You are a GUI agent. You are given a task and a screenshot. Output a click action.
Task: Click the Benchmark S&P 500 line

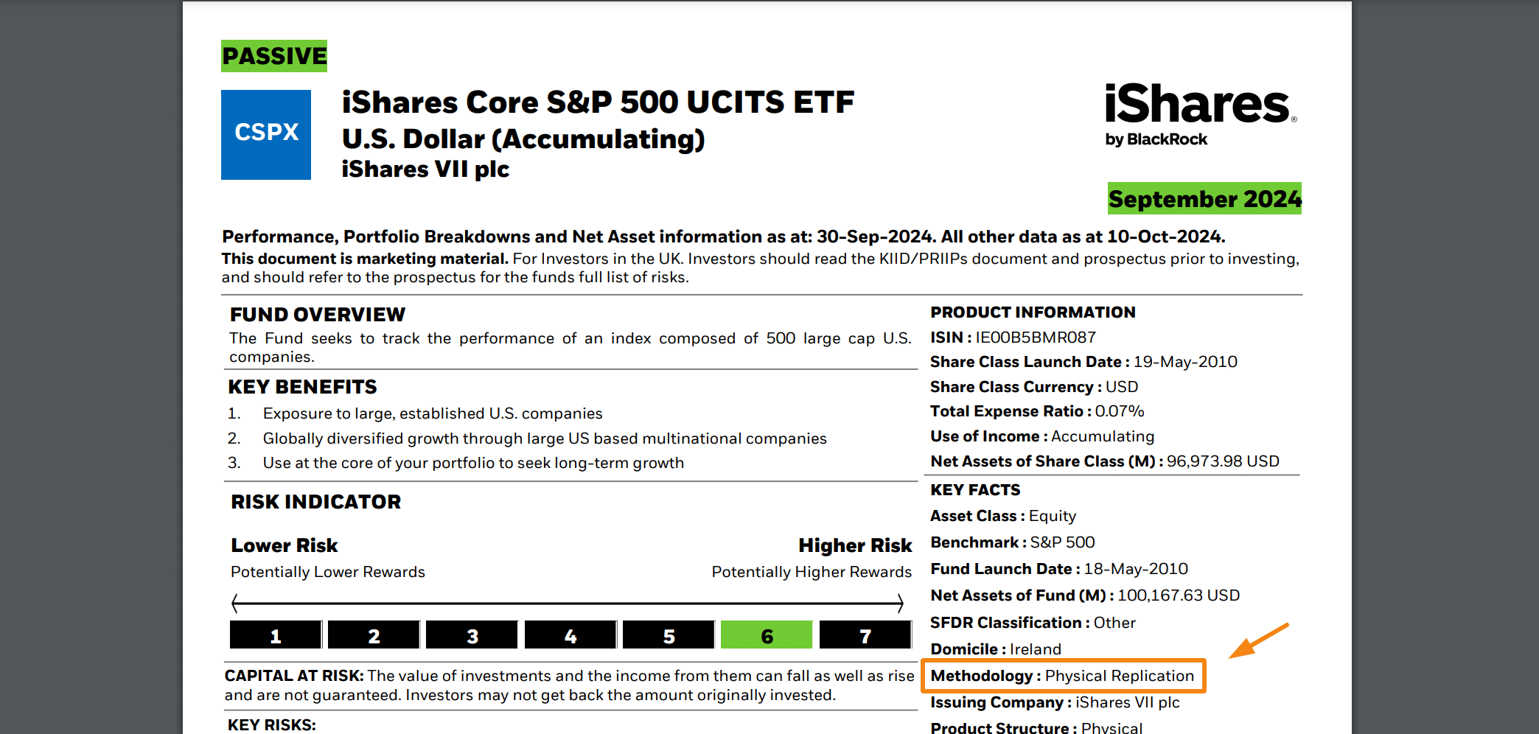1013,542
